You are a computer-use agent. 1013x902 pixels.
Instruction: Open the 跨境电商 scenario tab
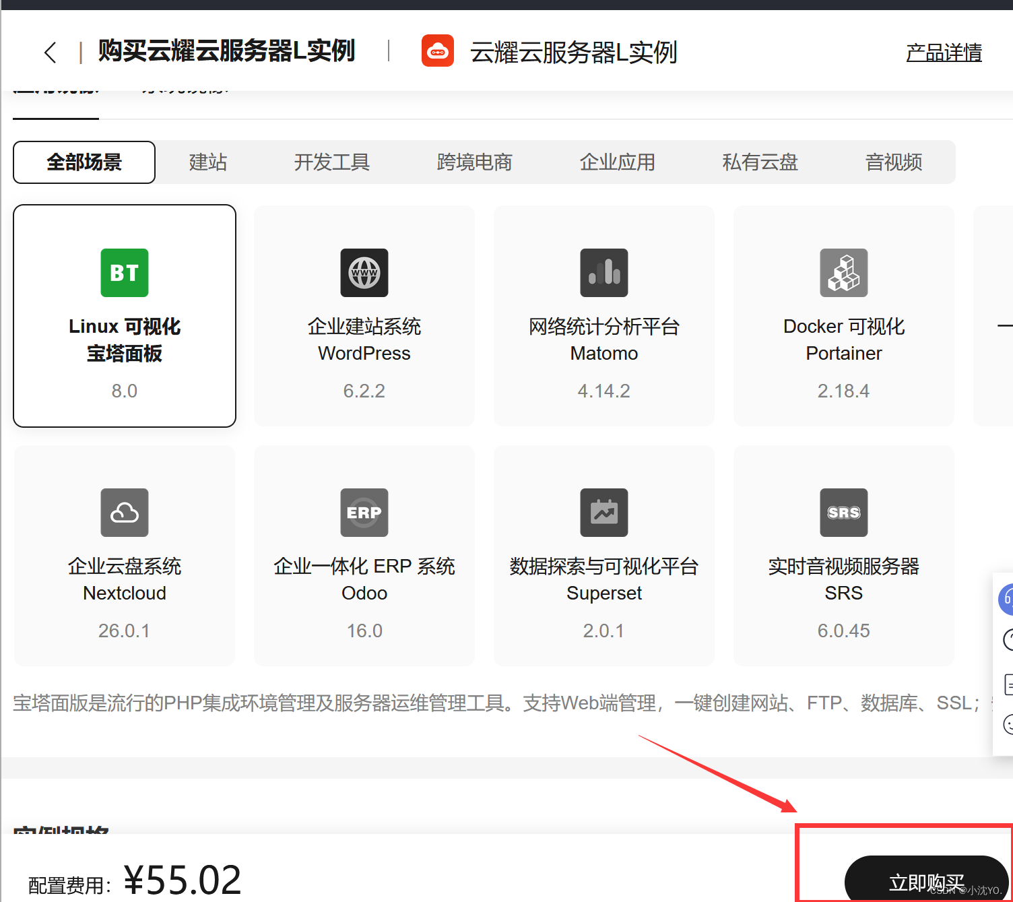click(x=475, y=162)
